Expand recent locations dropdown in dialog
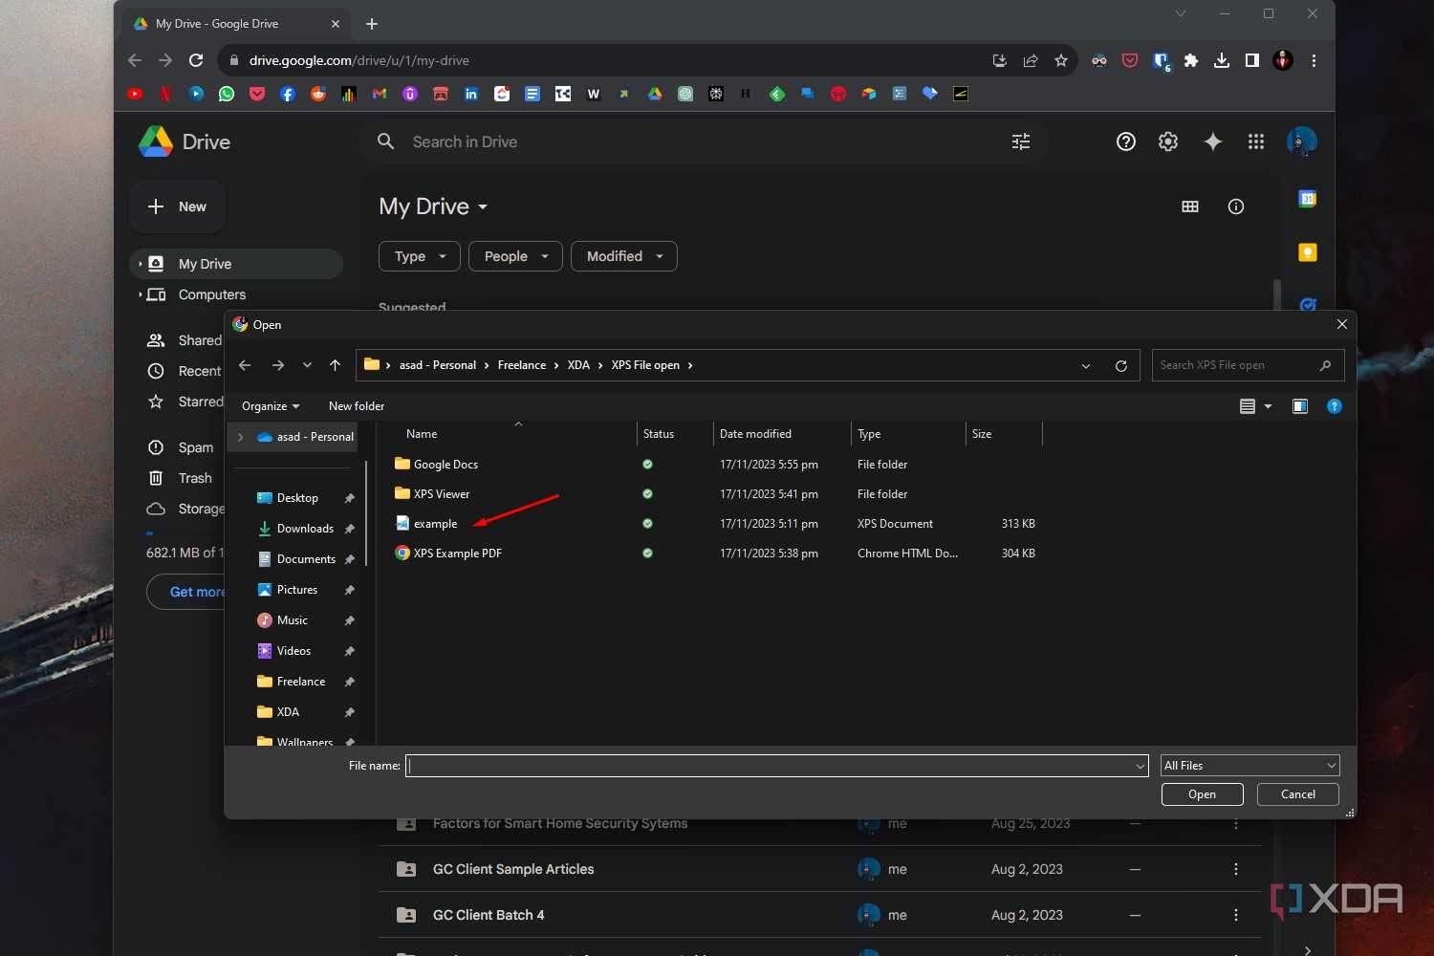This screenshot has height=956, width=1434. 307,365
